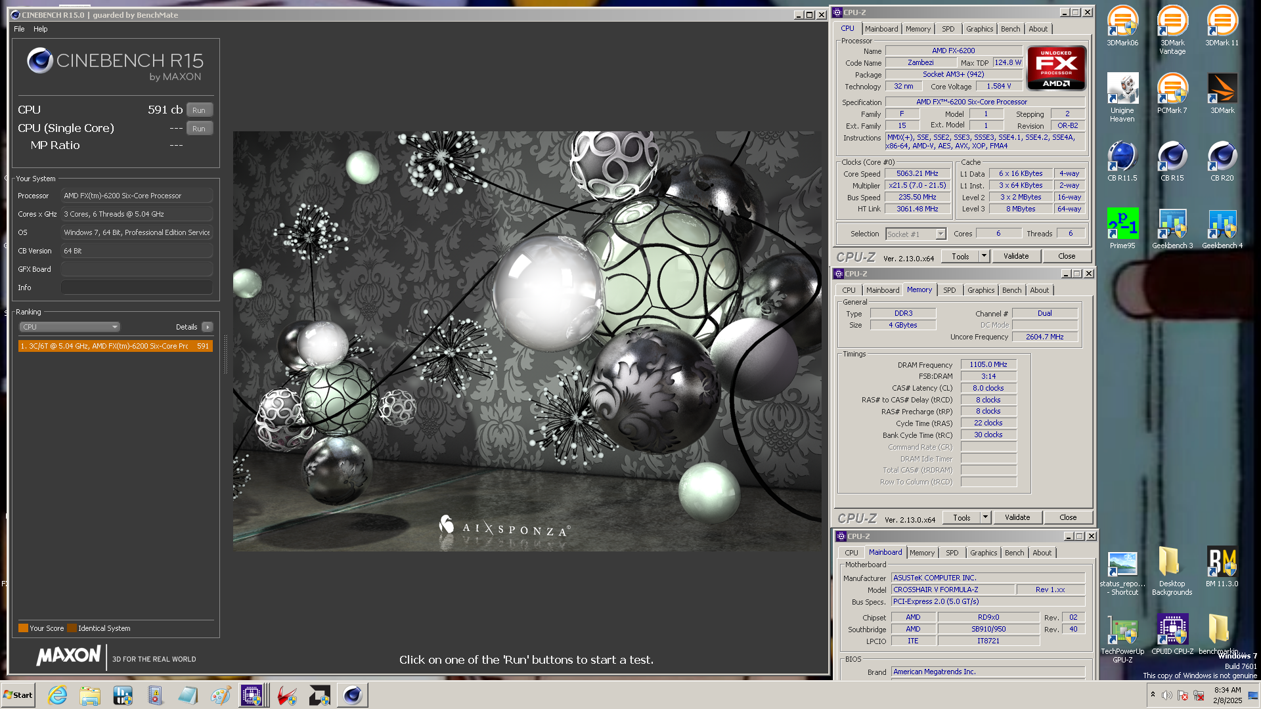
Task: Select the orange 3C/6T @ 5.04 GHz ranking row
Action: point(116,346)
